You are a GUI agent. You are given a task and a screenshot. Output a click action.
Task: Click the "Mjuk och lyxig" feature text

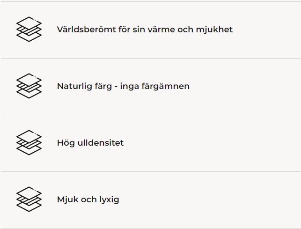pos(88,199)
